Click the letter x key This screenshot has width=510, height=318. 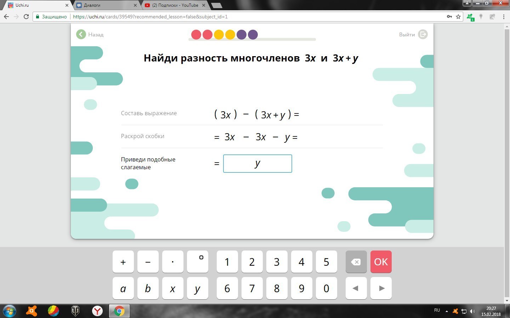[173, 288]
